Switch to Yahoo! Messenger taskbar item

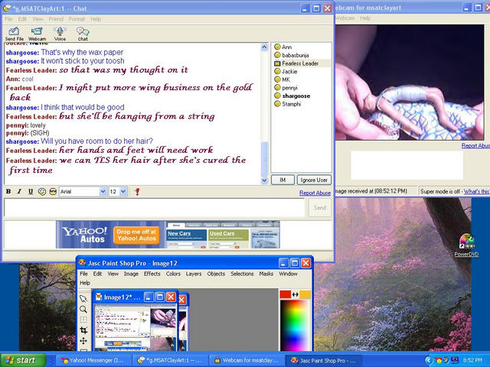pyautogui.click(x=93, y=360)
